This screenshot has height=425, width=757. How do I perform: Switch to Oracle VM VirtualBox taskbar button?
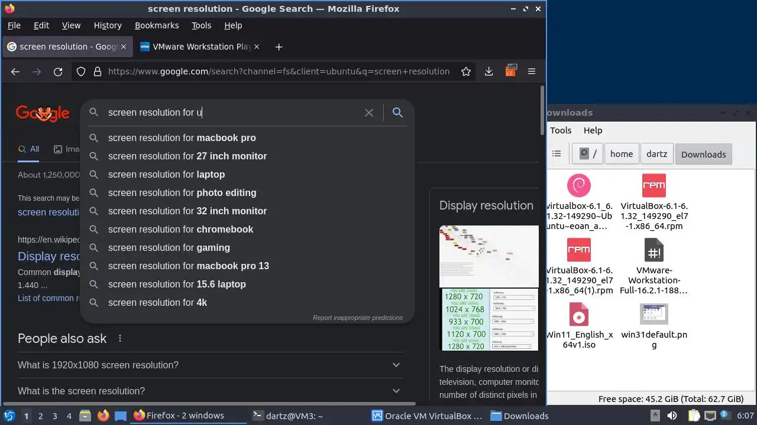point(427,416)
